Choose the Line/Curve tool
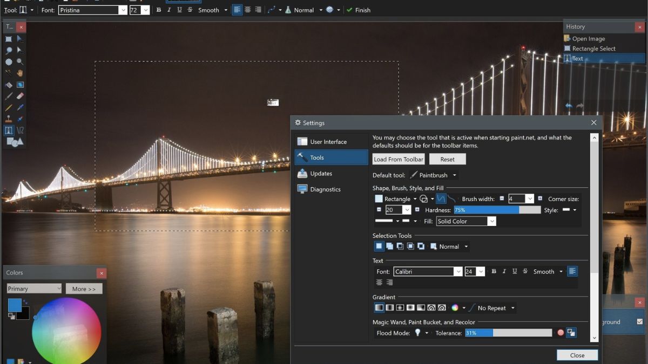This screenshot has height=364, width=648. tap(20, 131)
